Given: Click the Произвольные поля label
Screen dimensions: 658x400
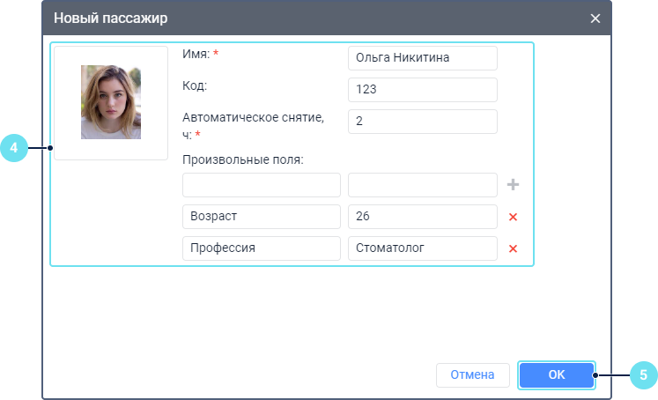Looking at the screenshot, I should (x=242, y=159).
